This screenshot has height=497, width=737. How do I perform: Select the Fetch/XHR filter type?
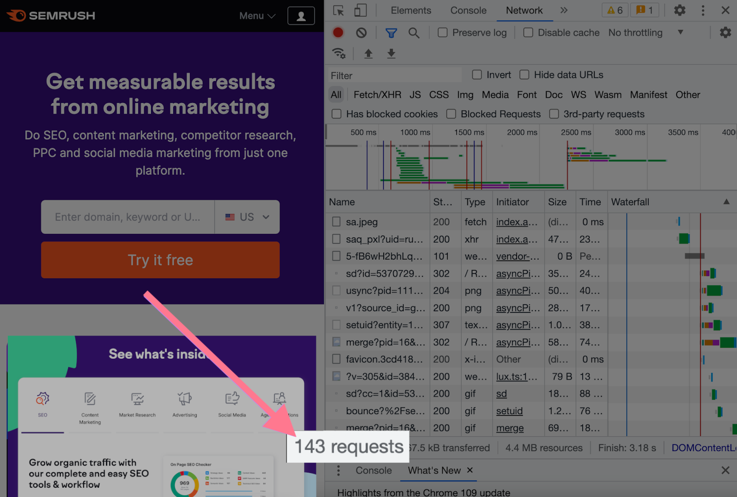tap(377, 95)
